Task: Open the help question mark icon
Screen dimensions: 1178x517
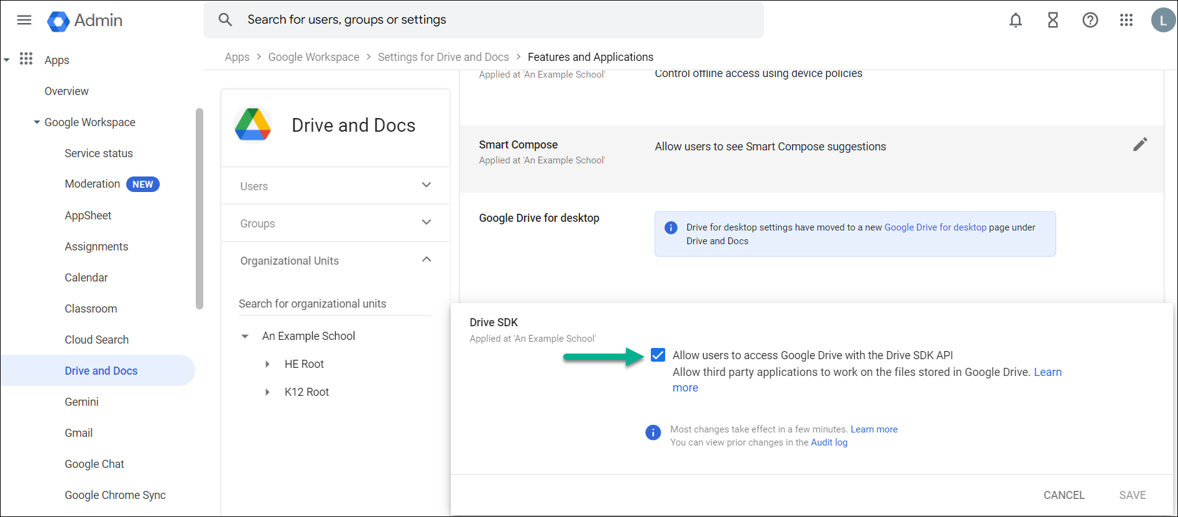Action: point(1090,21)
